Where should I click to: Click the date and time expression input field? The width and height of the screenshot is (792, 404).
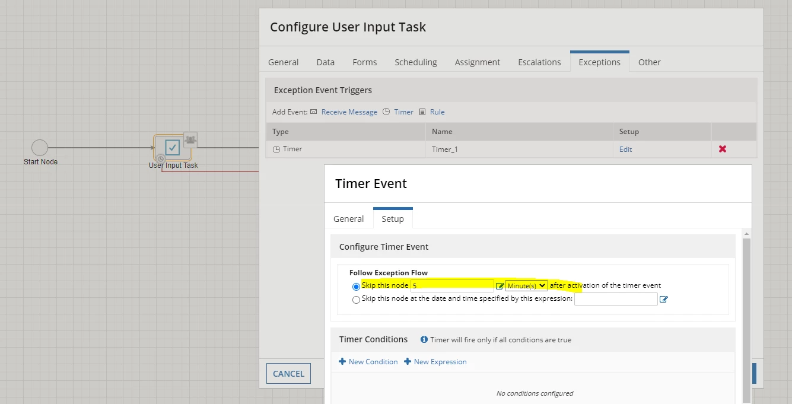point(616,299)
